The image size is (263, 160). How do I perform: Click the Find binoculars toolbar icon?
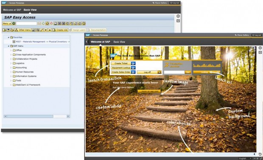59,23
